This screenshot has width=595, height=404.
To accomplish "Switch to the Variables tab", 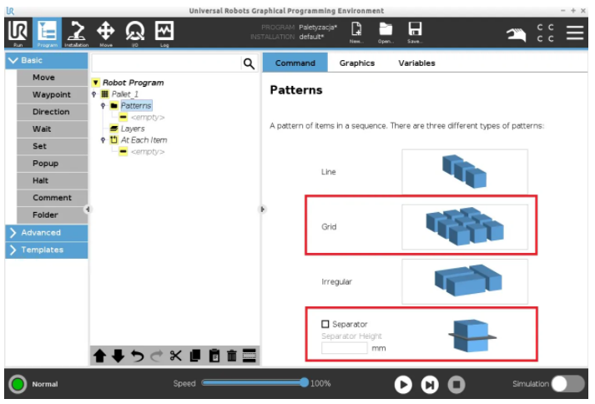I will 416,63.
